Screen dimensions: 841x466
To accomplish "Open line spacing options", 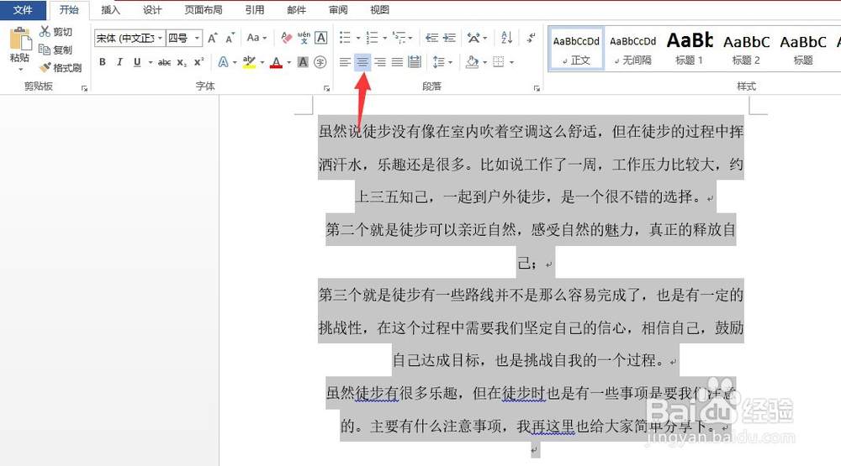I will click(439, 62).
